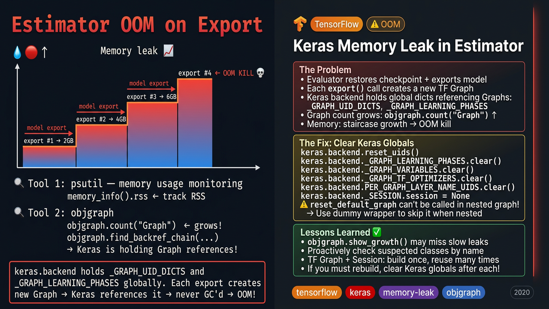Open the lowercase tensorflow tag
The image size is (549, 309).
click(317, 293)
